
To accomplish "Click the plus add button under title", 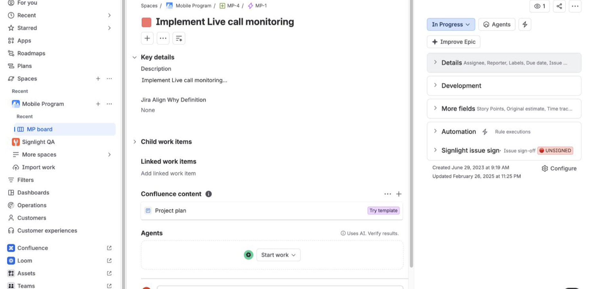I will pyautogui.click(x=147, y=39).
